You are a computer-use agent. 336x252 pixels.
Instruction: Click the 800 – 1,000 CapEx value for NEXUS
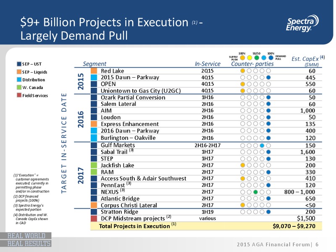tap(300, 192)
